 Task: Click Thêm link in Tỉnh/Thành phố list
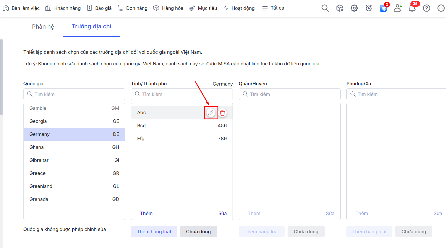[146, 213]
